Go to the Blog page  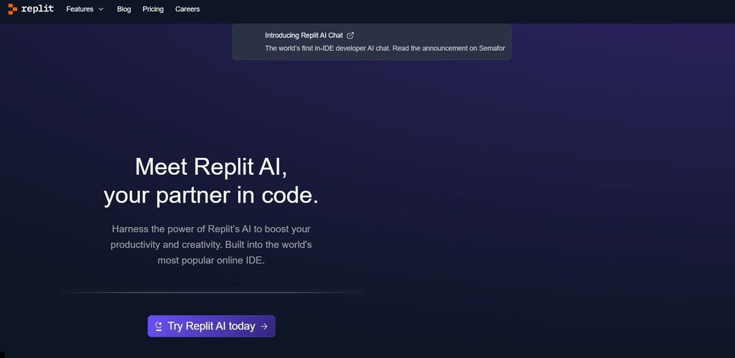tap(123, 9)
